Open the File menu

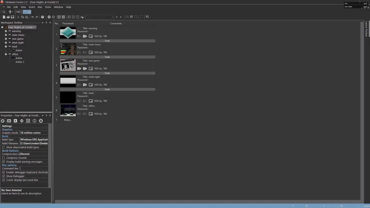click(x=9, y=7)
